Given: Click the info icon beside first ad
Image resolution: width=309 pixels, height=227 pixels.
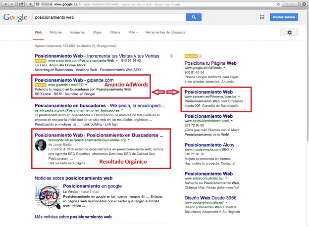Looking at the screenshot, I should coord(171,56).
